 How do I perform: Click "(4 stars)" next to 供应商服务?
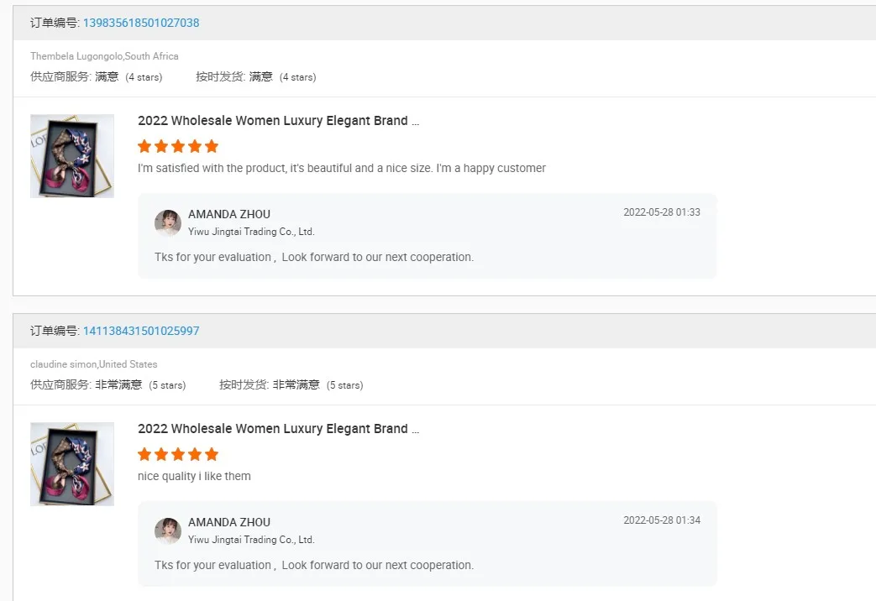[x=144, y=77]
